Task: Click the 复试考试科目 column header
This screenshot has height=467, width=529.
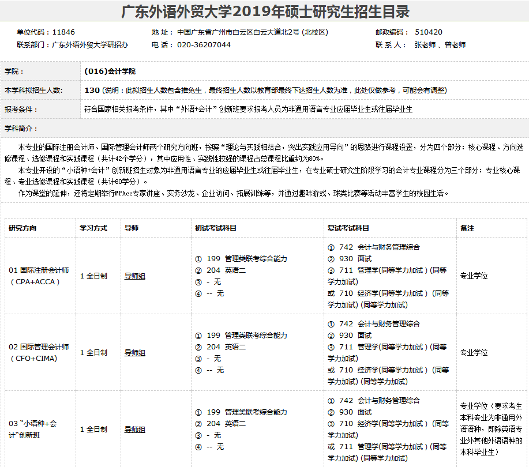Action: tap(348, 228)
